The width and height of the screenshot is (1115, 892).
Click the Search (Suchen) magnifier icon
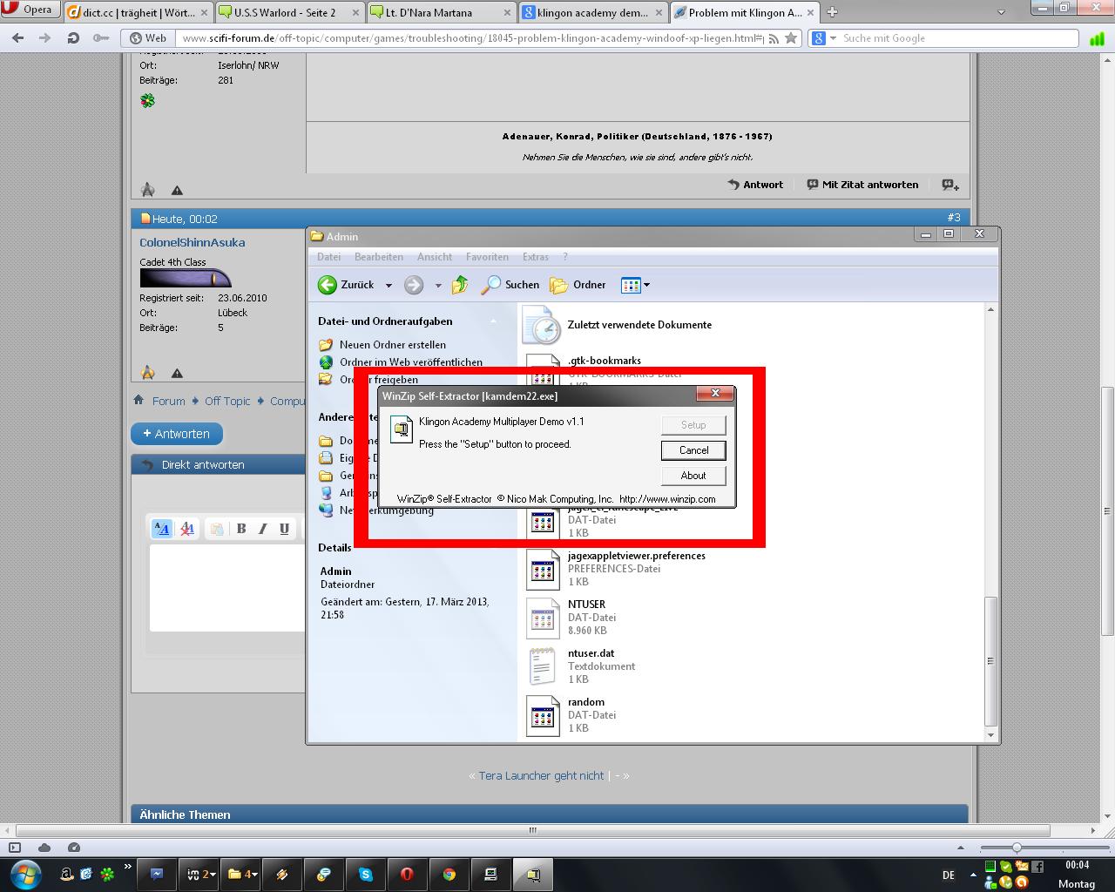[492, 285]
